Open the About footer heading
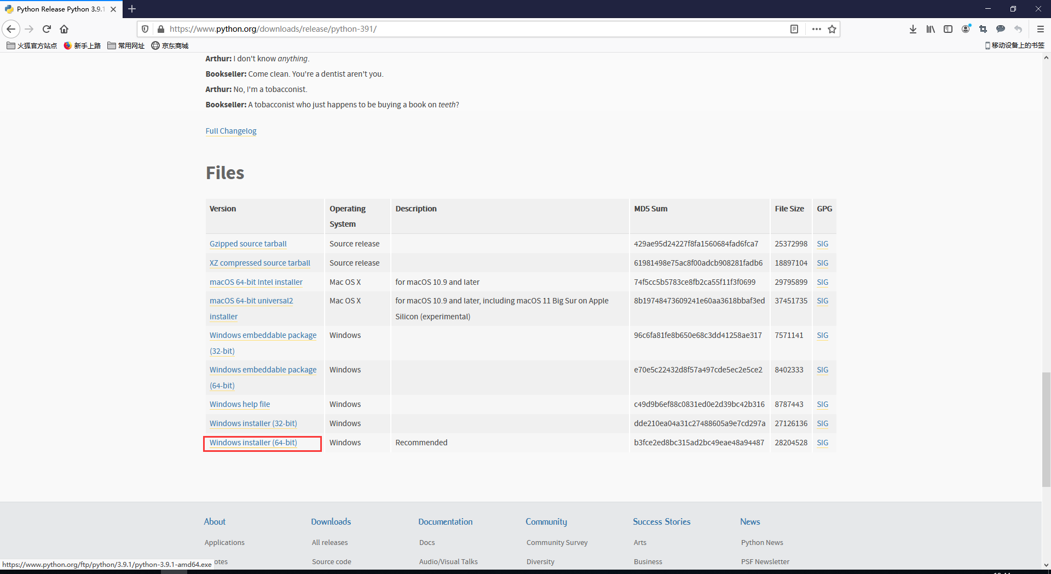This screenshot has height=574, width=1051. pyautogui.click(x=215, y=521)
